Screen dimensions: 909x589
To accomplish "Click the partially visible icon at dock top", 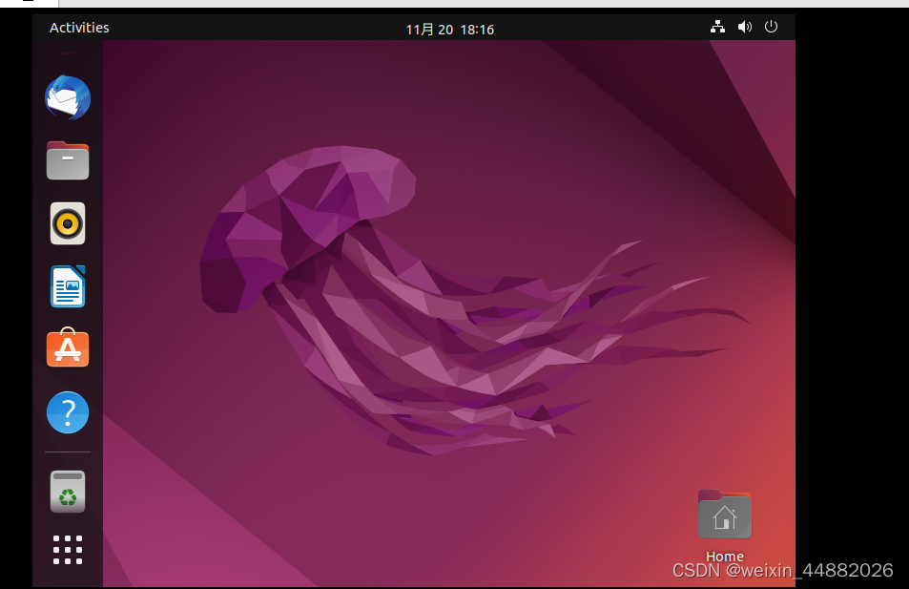I will [x=67, y=53].
